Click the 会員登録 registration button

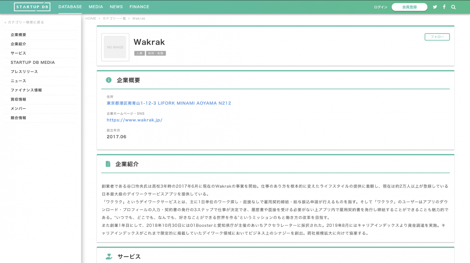point(409,7)
